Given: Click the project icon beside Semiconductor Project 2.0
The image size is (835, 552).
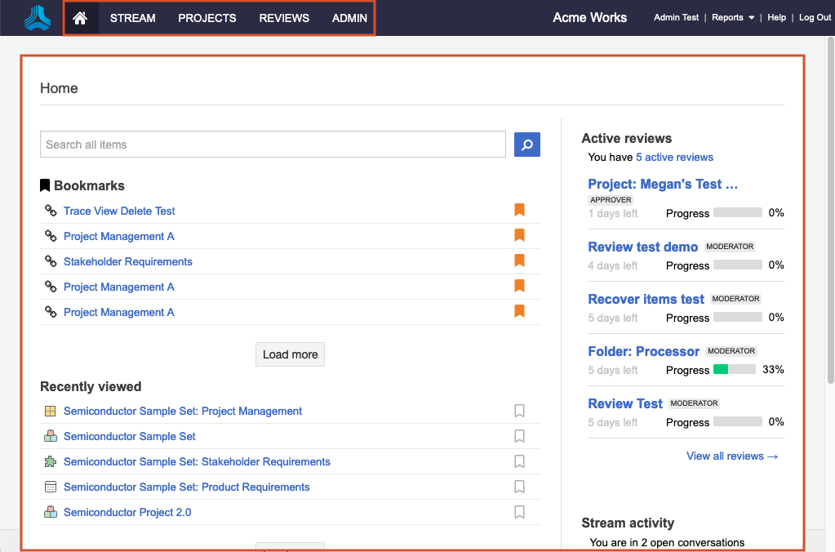Looking at the screenshot, I should pyautogui.click(x=51, y=513).
